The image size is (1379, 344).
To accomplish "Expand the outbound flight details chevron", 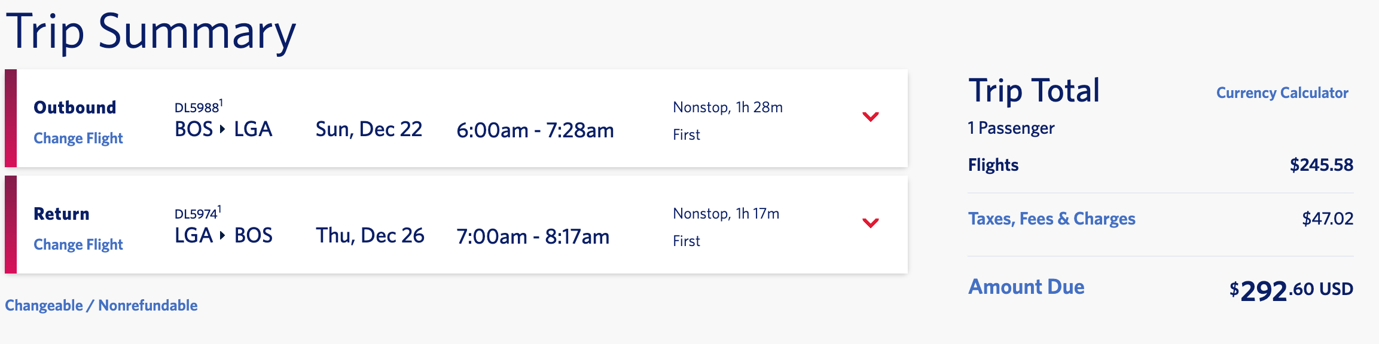I will pos(870,116).
